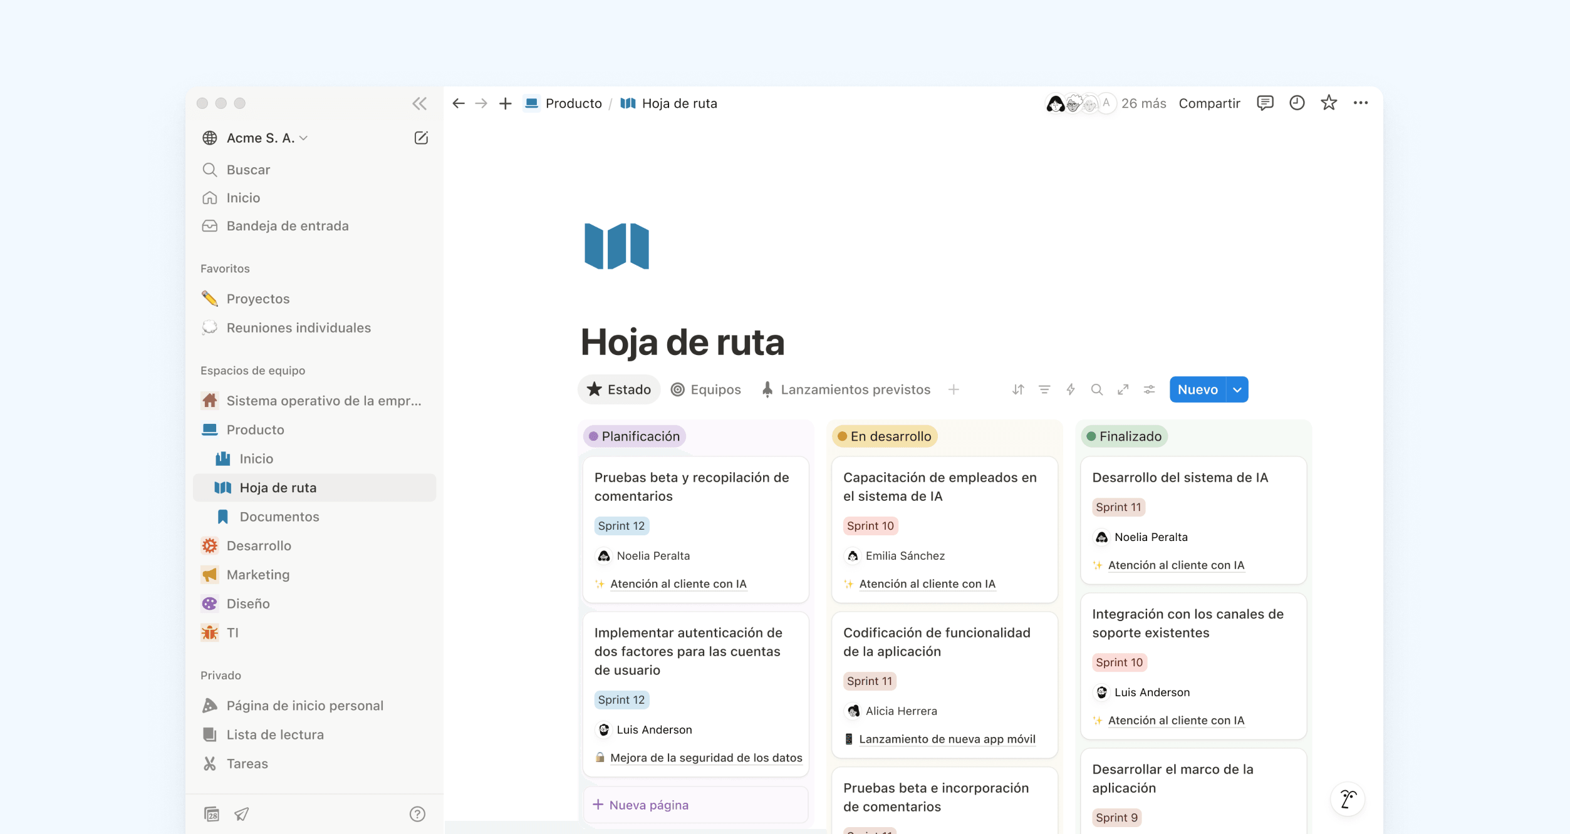Viewport: 1570px width, 834px height.
Task: Select Hoja de ruta in sidebar
Action: pyautogui.click(x=314, y=488)
